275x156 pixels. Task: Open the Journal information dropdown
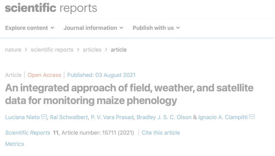(x=93, y=28)
